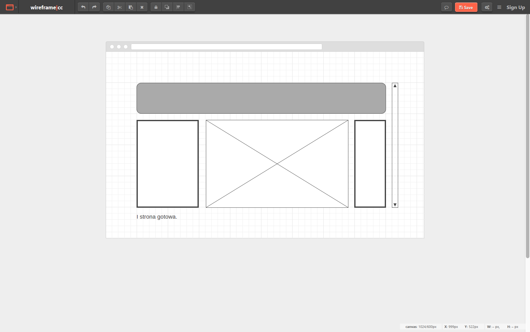This screenshot has height=332, width=530.
Task: Open the hamburger menu
Action: point(499,7)
